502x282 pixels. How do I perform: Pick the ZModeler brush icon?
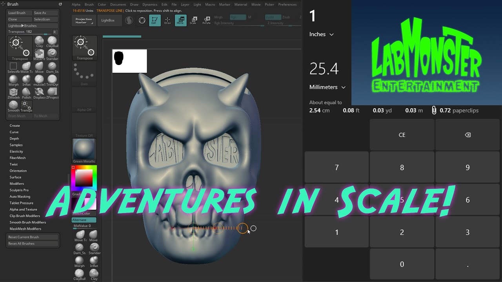(x=13, y=93)
